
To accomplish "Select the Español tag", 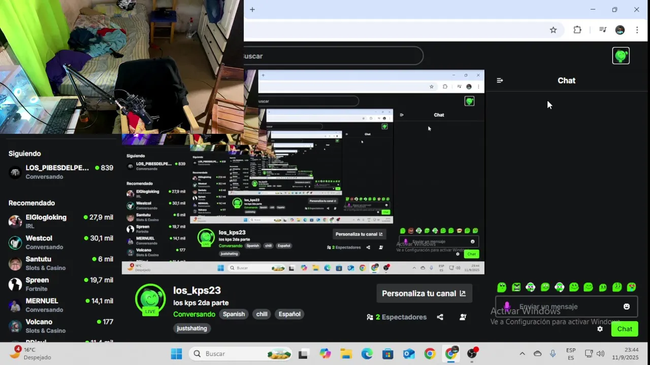I will (289, 314).
